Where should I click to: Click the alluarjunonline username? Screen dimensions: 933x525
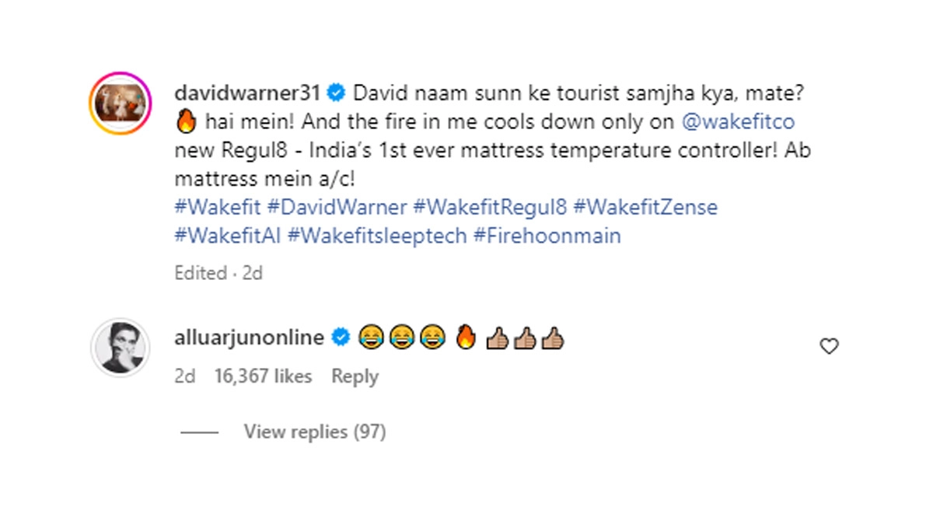(x=248, y=337)
